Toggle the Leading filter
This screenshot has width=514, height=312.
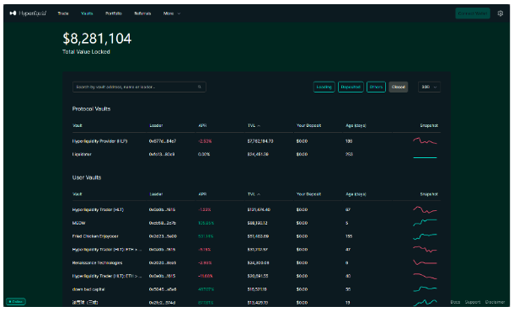[x=324, y=87]
